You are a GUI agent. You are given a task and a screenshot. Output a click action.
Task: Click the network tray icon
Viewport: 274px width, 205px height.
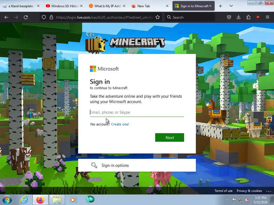[241, 200]
